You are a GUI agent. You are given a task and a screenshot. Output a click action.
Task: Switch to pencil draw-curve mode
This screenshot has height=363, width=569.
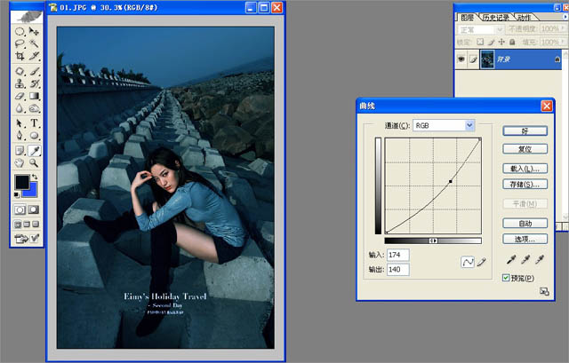[483, 262]
